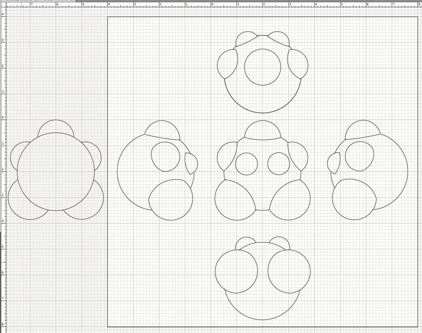Click the ruler origin corner box
The height and width of the screenshot is (333, 422).
(3, 5)
